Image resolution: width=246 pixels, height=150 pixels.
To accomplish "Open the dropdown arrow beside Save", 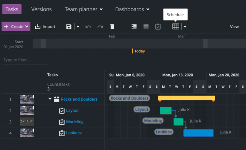I will coord(78,27).
